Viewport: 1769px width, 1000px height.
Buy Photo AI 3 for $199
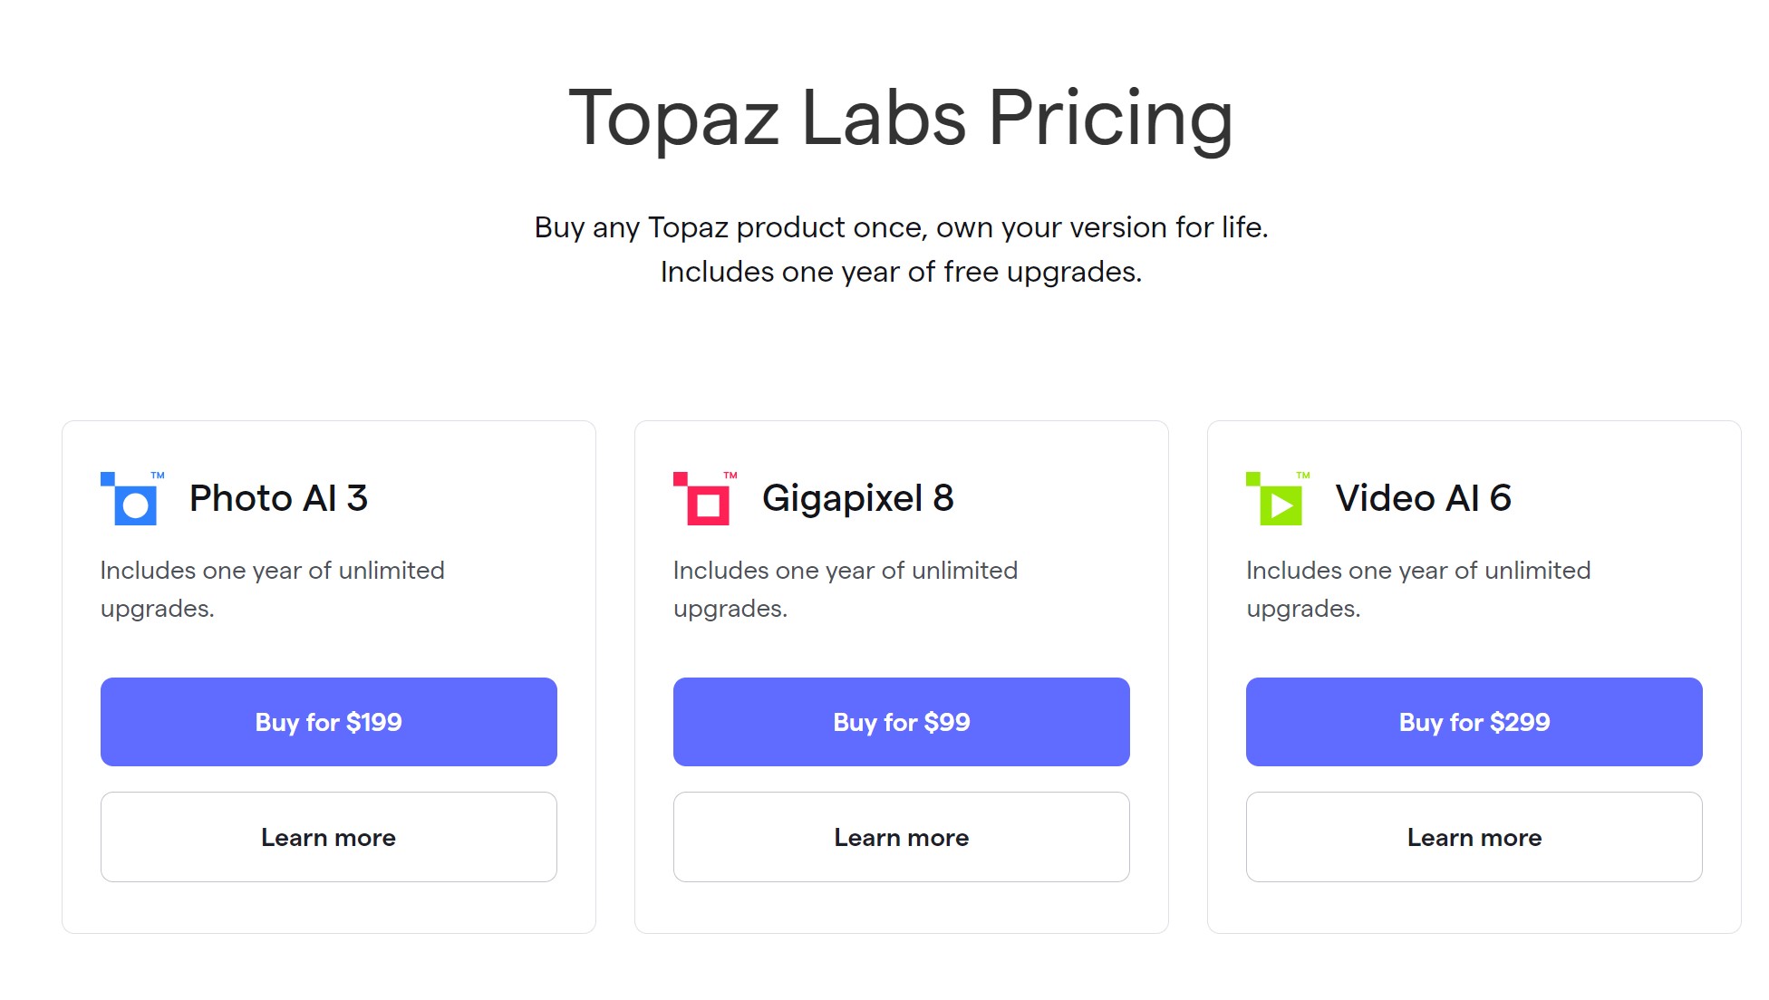pos(328,722)
